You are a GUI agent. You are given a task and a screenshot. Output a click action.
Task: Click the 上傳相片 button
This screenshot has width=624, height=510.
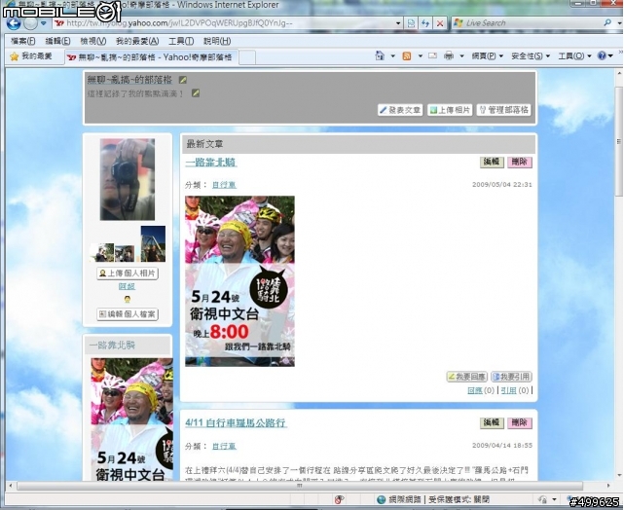[450, 110]
